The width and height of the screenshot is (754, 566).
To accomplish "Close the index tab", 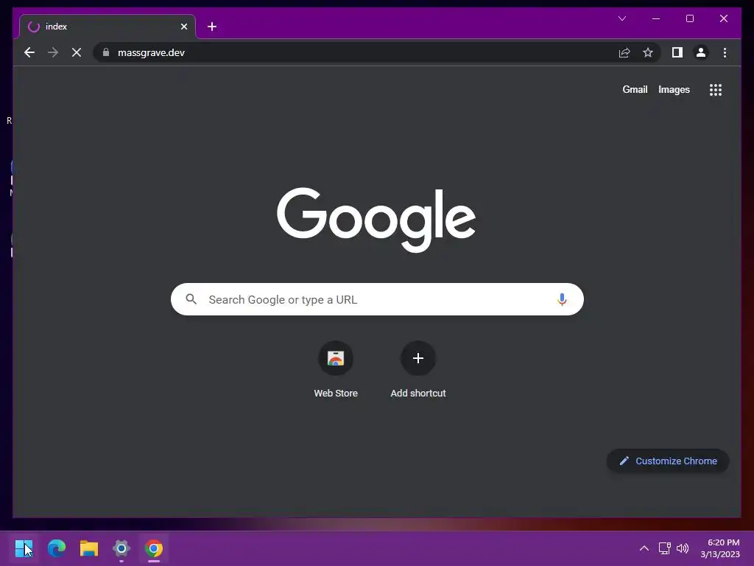I will tap(183, 27).
